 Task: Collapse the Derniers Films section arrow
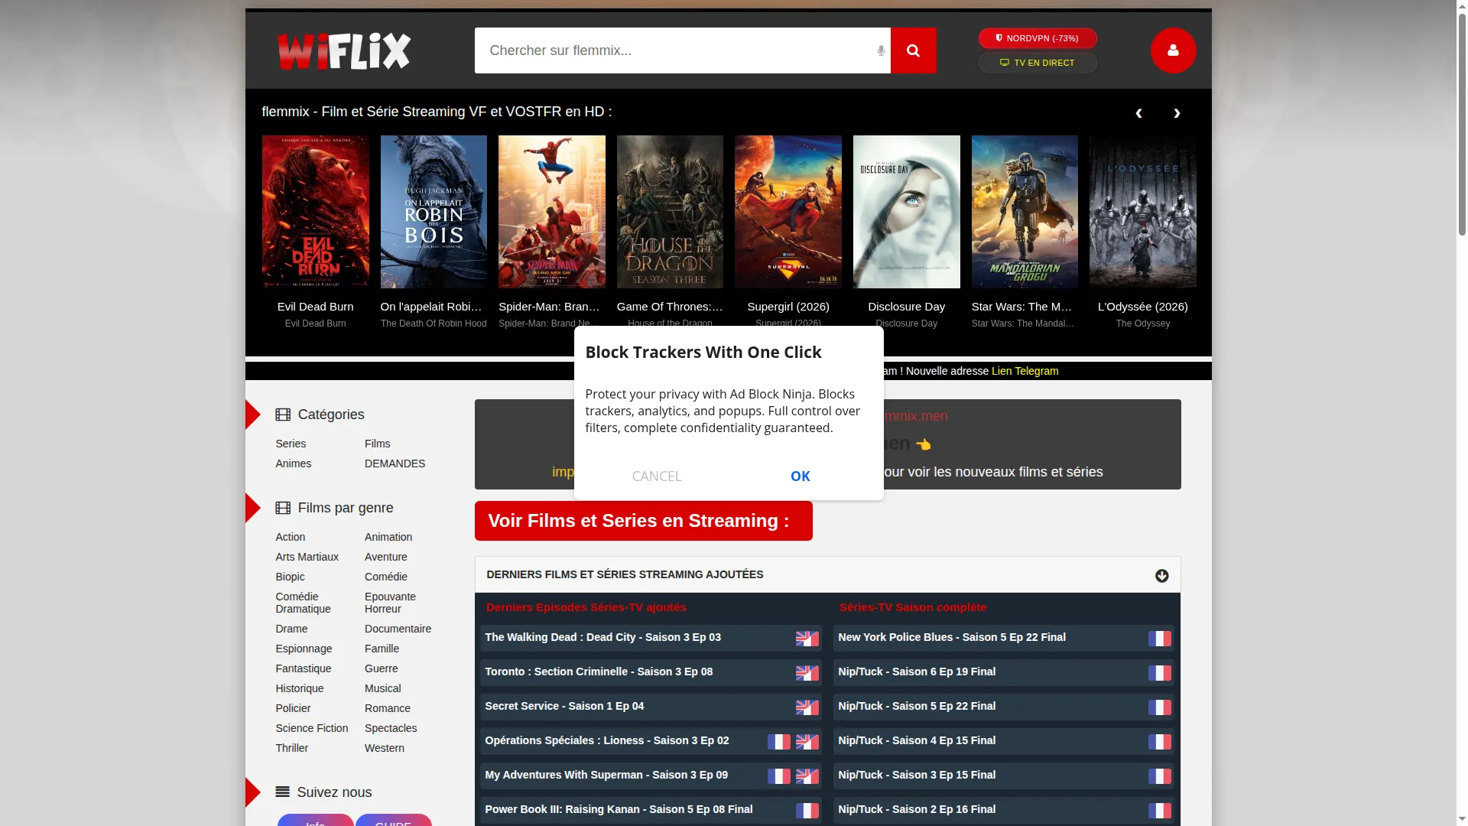click(x=1161, y=576)
